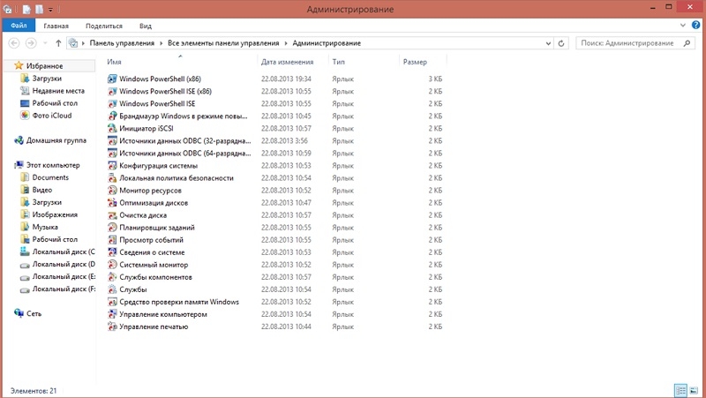
Task: Click the ODBC (32-разрядная) data sources icon
Action: coord(112,141)
